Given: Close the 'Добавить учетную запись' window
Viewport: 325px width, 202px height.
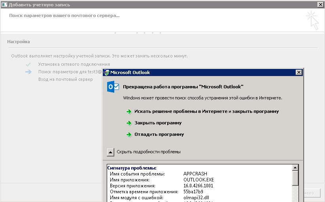Looking at the screenshot, I should (x=320, y=5).
